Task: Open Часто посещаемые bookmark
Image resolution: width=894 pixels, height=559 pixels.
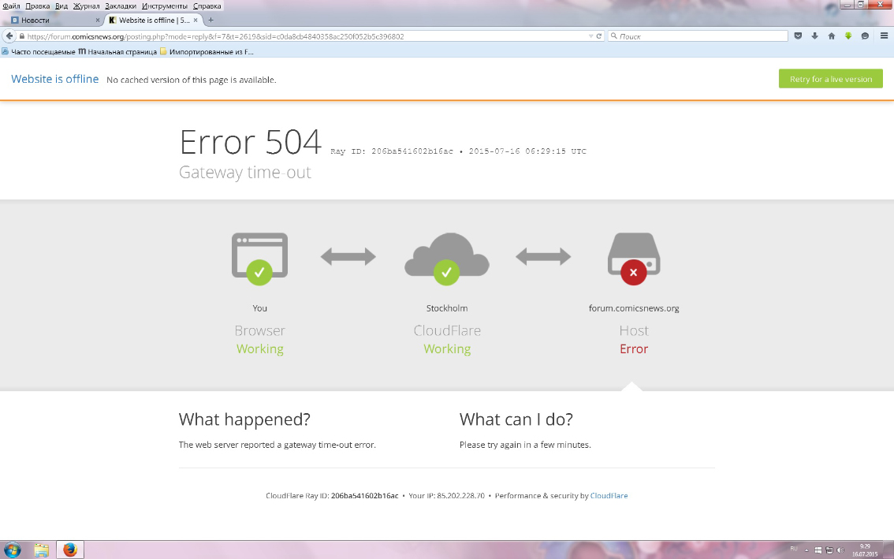Action: pos(38,52)
